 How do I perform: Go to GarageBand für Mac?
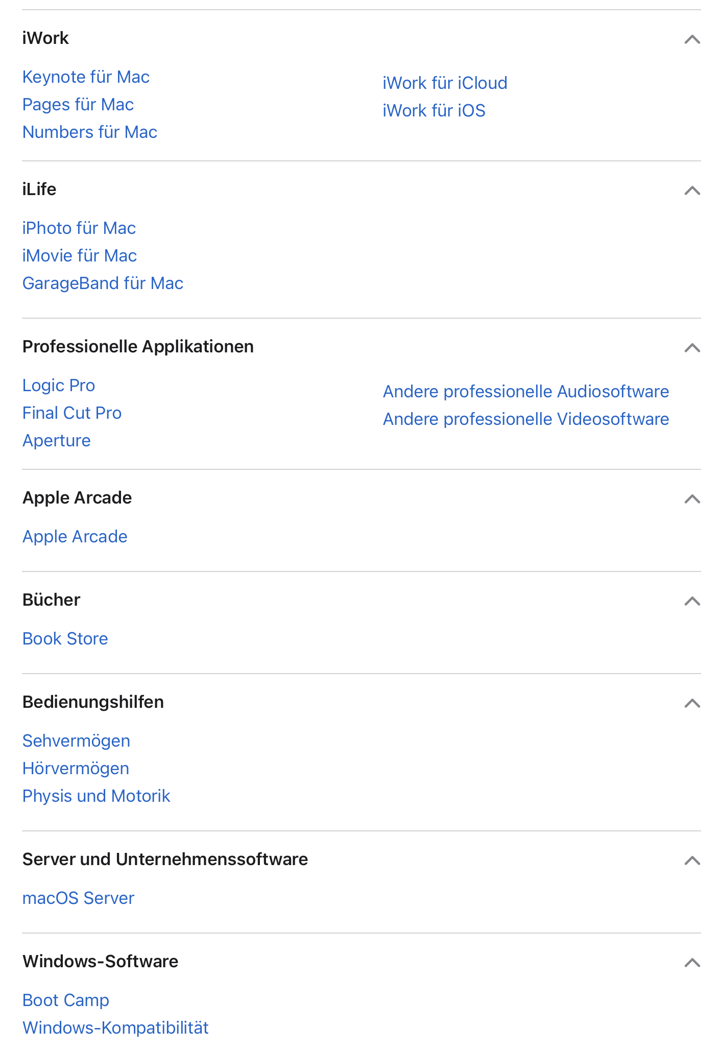[103, 283]
